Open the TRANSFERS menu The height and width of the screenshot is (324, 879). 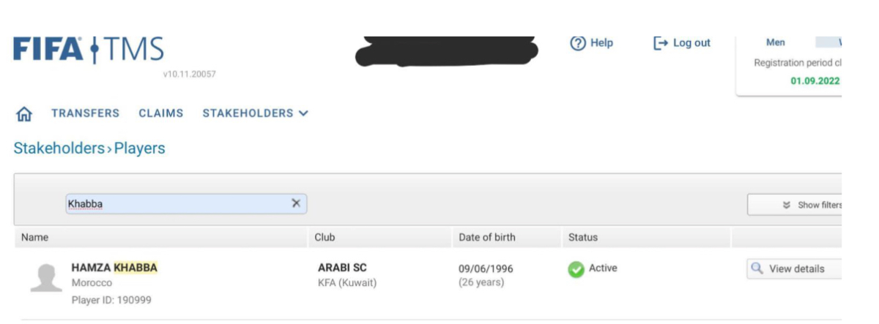[x=85, y=113]
